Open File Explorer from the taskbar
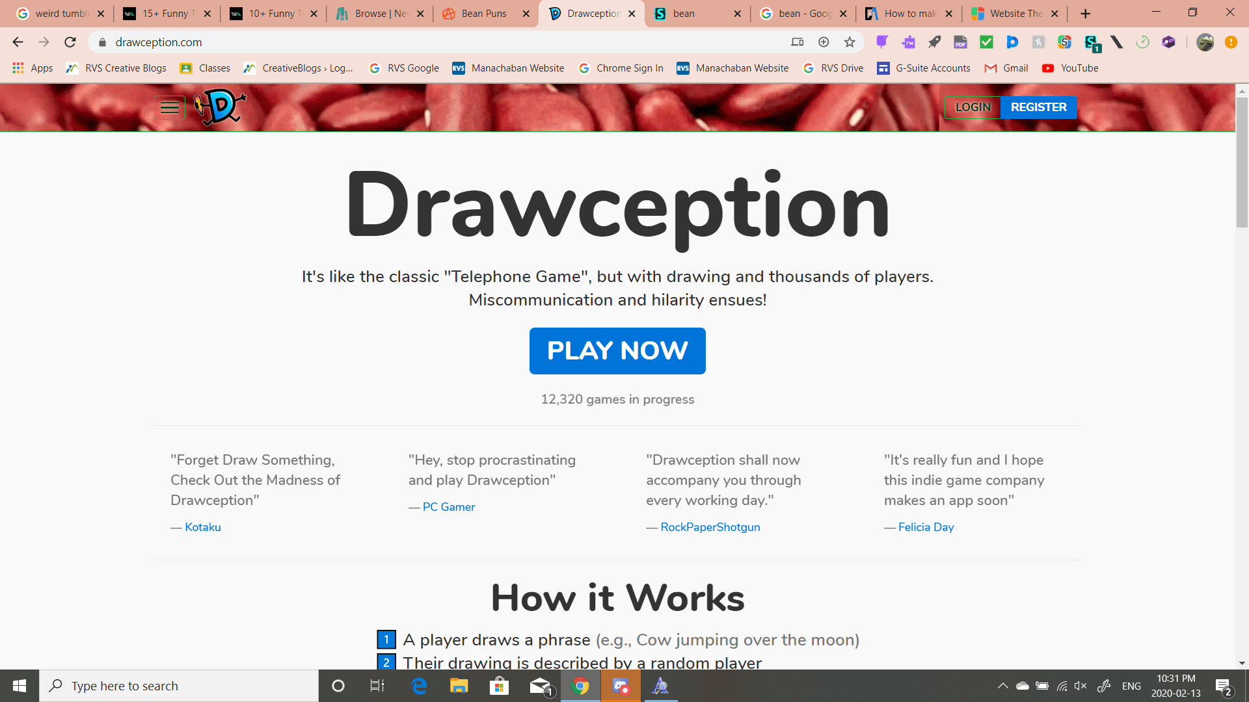This screenshot has height=702, width=1249. (x=459, y=686)
